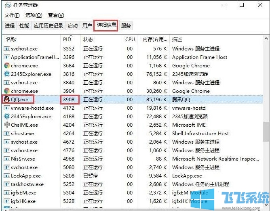This screenshot has height=211, width=270.
Task: Click memory value 30,260 K
Action: pyautogui.click(x=156, y=91)
